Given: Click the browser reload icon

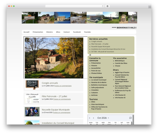Looking at the screenshot, I should coord(103,6).
